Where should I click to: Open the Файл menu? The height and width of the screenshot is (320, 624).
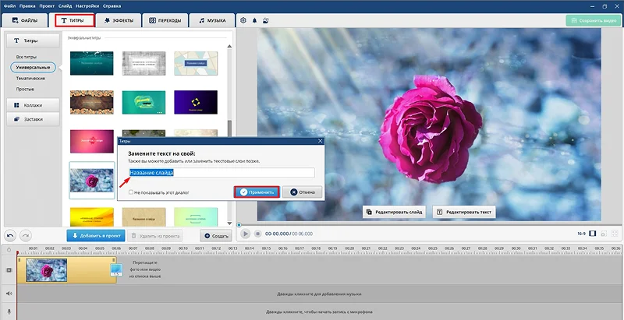[9, 6]
